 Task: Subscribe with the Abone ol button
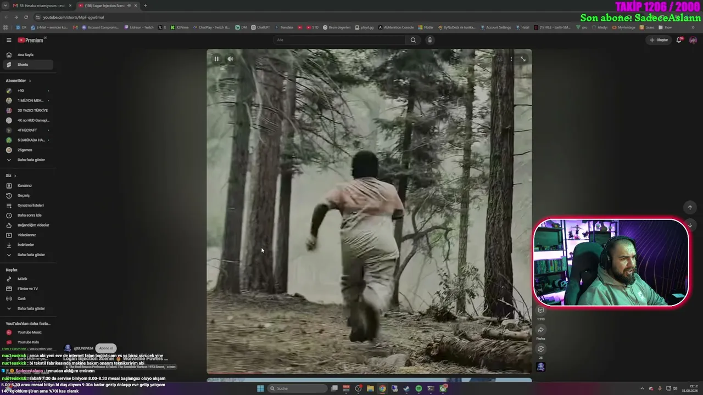pyautogui.click(x=106, y=348)
